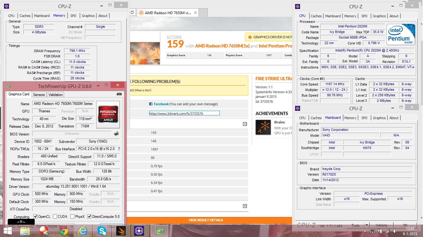Image resolution: width=423 pixels, height=237 pixels.
Task: Open File Explorer from the taskbar
Action: pos(25,231)
